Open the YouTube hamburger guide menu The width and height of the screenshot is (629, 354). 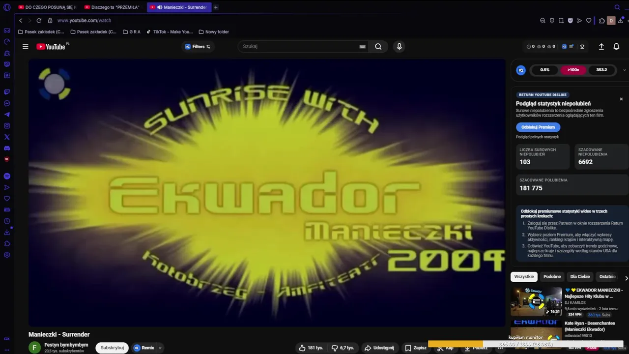pos(26,47)
